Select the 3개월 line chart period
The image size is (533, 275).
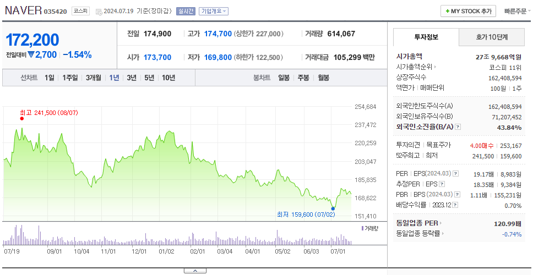click(94, 78)
